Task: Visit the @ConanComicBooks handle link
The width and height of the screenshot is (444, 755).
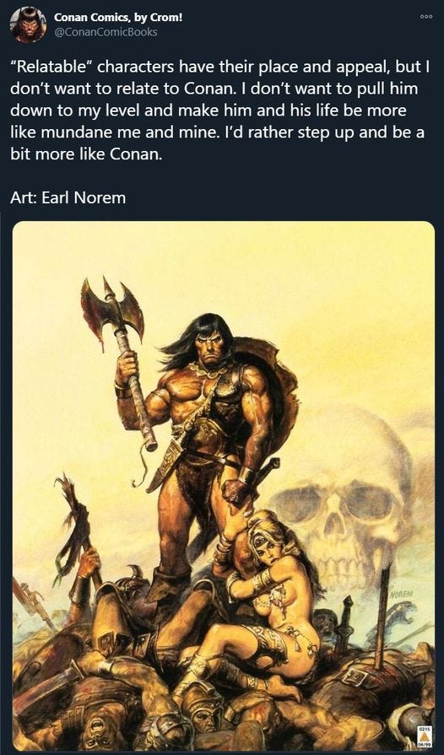Action: click(x=106, y=32)
